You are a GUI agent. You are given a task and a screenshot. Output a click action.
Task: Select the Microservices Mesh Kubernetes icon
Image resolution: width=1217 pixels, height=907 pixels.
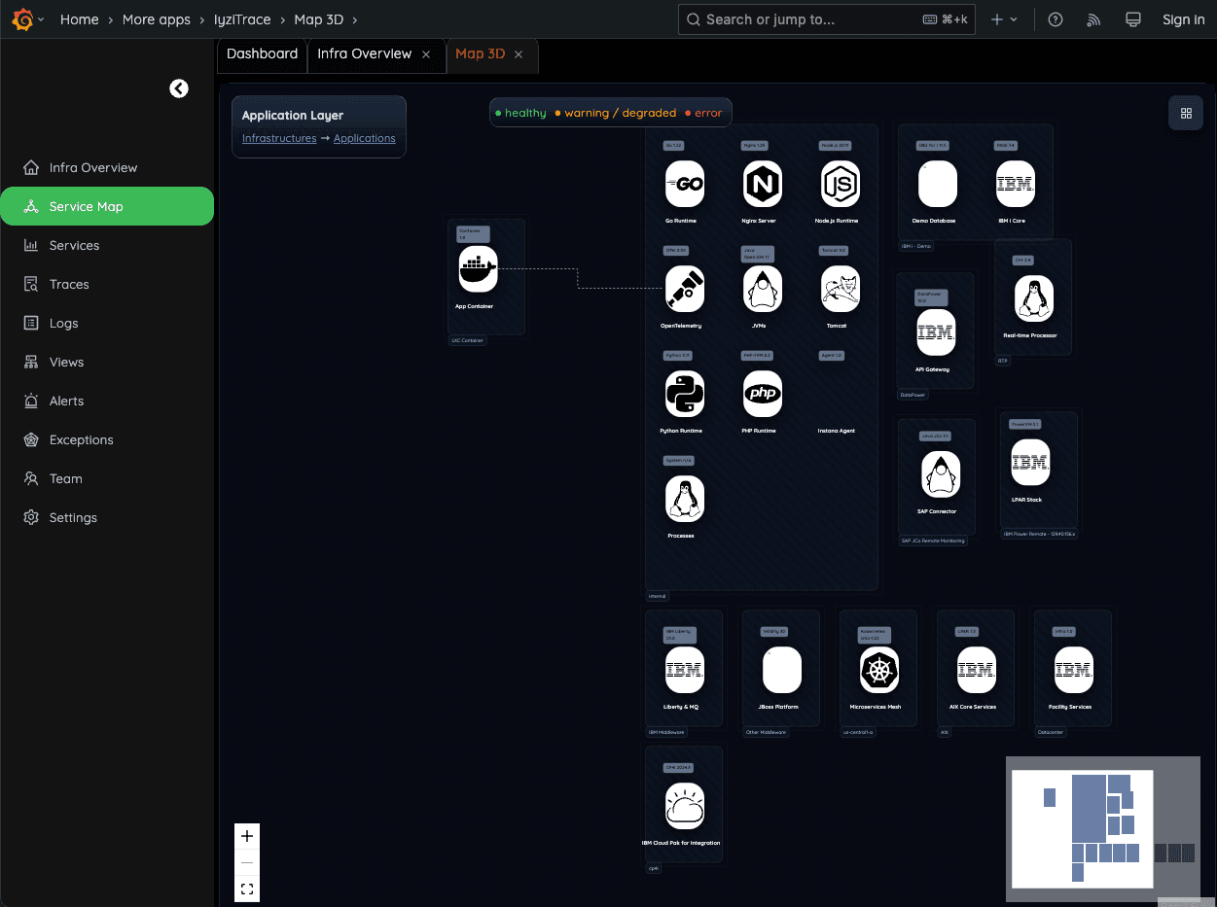pos(878,670)
